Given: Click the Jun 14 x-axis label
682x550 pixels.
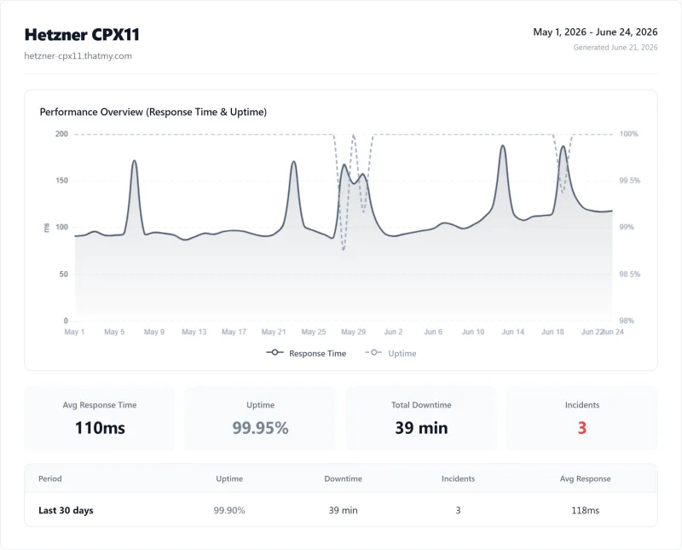Looking at the screenshot, I should [513, 332].
